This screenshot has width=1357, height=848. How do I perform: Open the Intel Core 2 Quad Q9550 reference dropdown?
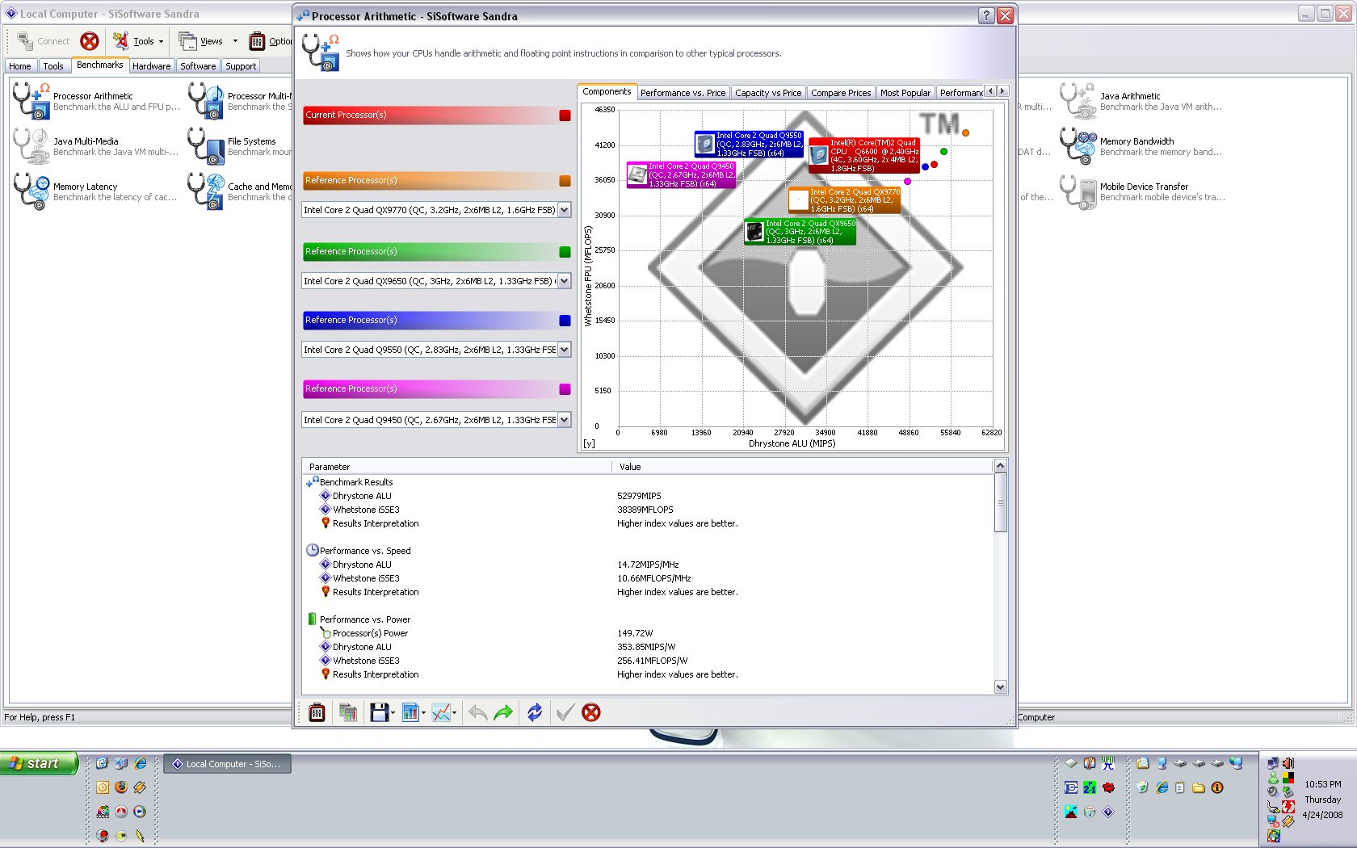pyautogui.click(x=565, y=350)
